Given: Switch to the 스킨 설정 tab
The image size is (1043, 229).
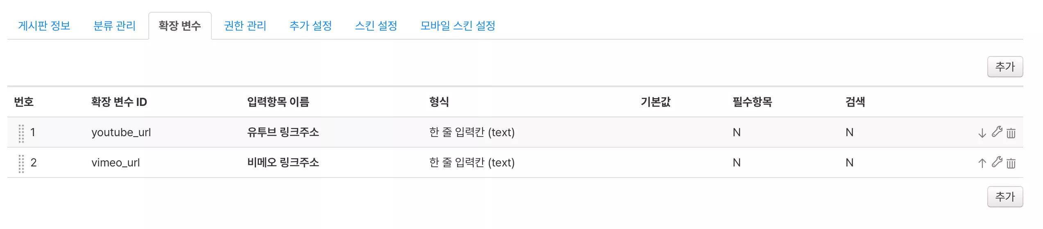Looking at the screenshot, I should pyautogui.click(x=376, y=26).
